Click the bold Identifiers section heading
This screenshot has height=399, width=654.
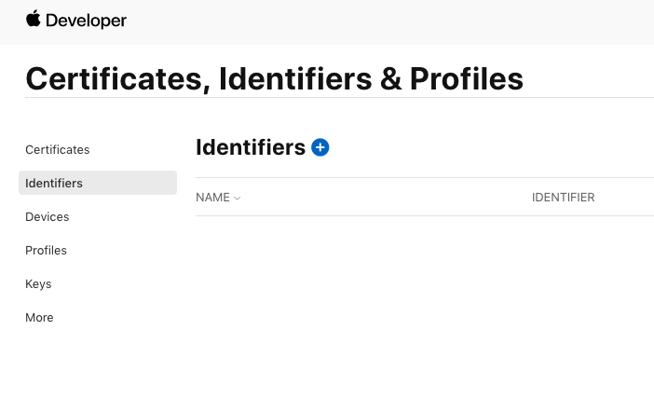click(251, 147)
